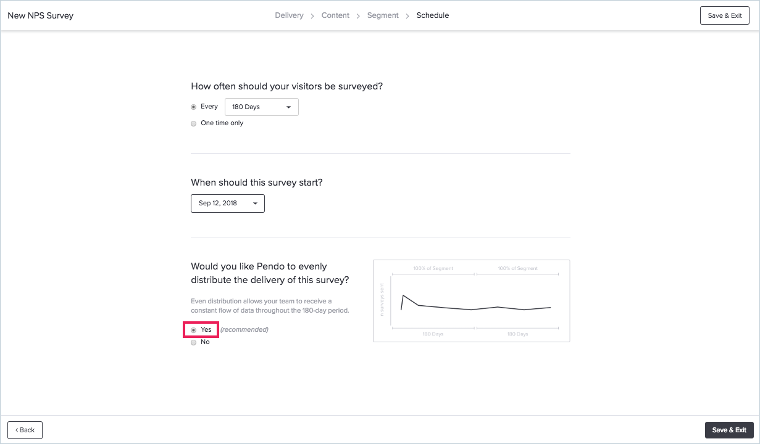Go to the Segment step
This screenshot has width=760, height=444.
point(383,15)
